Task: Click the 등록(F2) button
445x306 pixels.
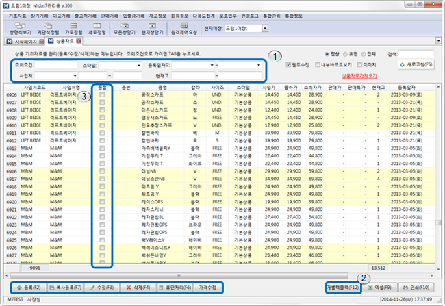Action: point(27,288)
